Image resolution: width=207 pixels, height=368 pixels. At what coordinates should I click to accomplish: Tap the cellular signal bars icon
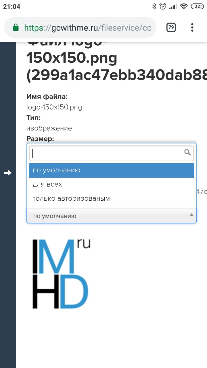point(173,6)
